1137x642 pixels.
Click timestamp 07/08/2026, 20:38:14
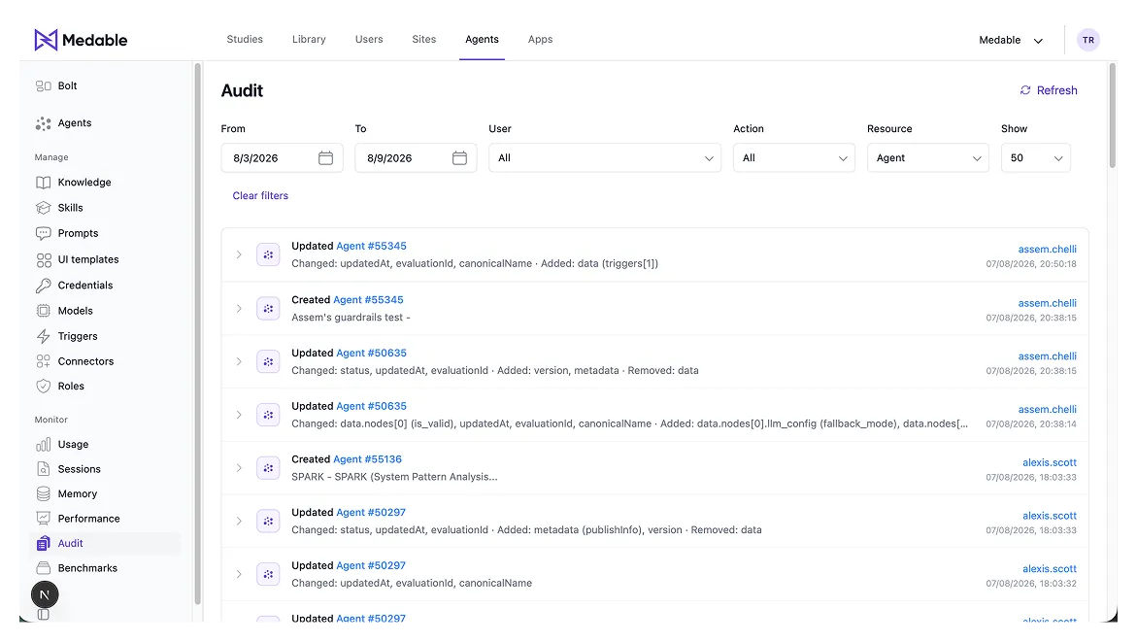(x=1031, y=423)
